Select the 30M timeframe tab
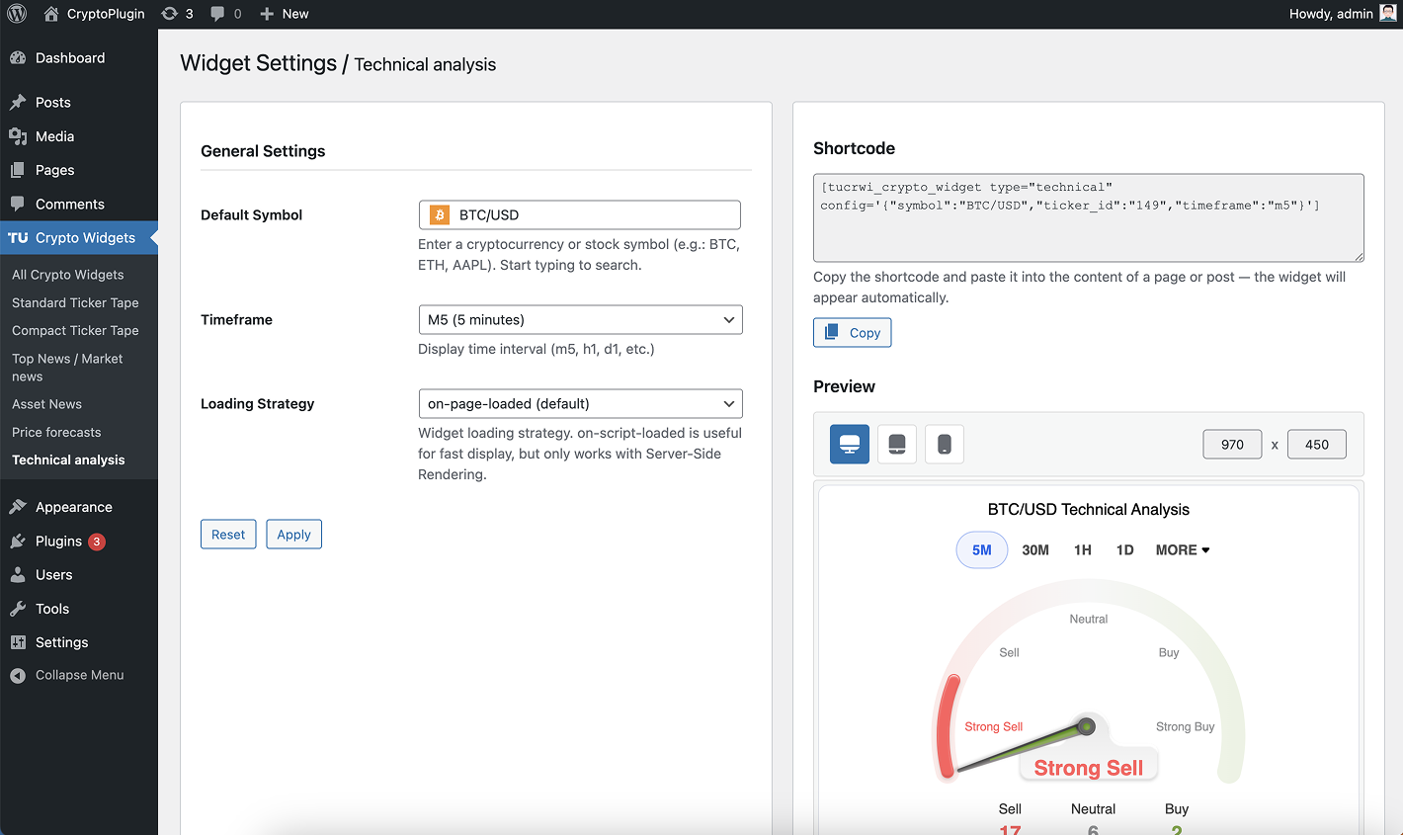The width and height of the screenshot is (1403, 835). click(1035, 550)
